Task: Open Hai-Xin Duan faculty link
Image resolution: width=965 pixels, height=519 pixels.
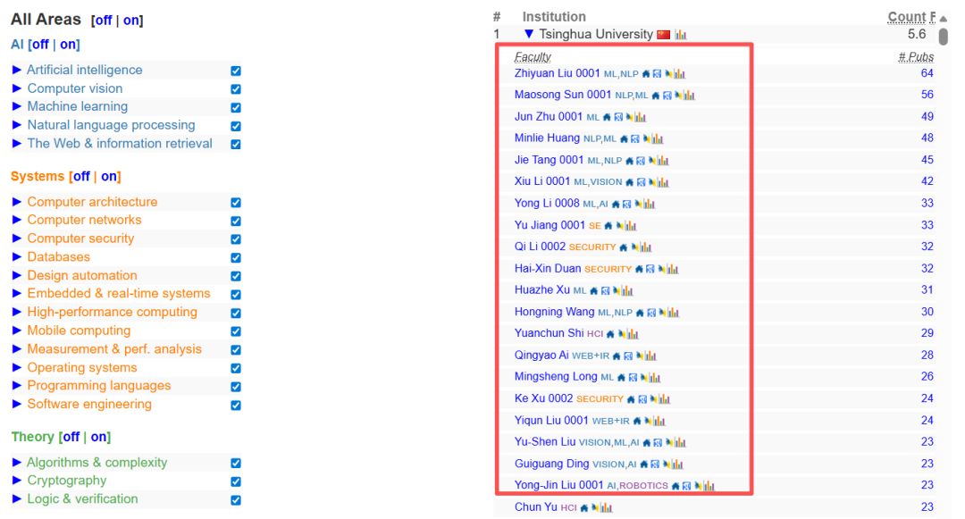Action: (548, 269)
